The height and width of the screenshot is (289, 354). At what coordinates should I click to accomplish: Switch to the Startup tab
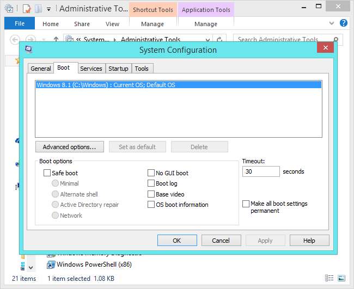pyautogui.click(x=118, y=69)
